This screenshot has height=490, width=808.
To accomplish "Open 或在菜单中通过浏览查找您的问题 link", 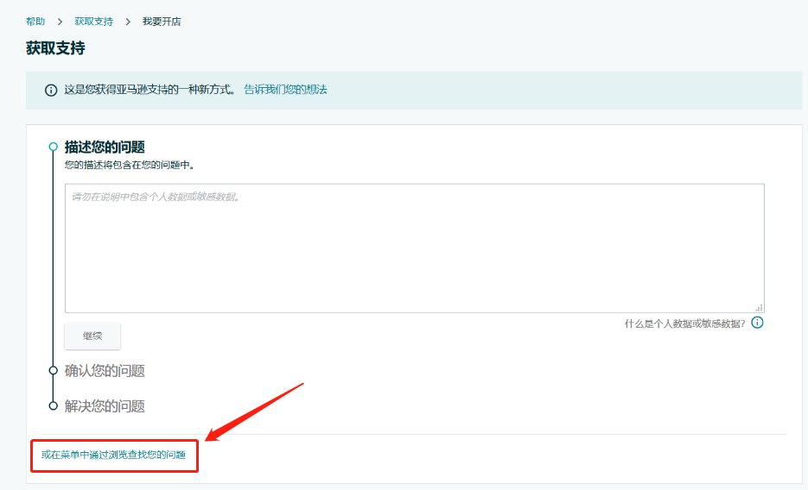I will tap(113, 455).
